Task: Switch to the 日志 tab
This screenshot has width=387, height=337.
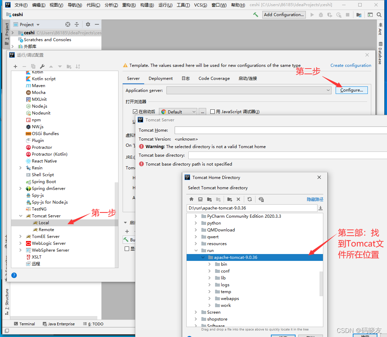Action: 186,78
